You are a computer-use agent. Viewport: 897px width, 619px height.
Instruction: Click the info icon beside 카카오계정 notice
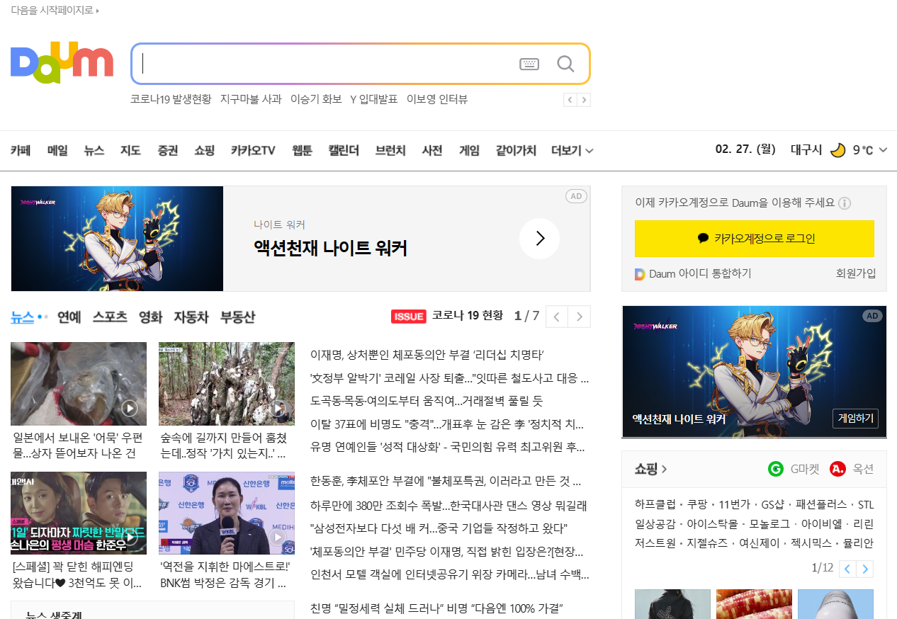tap(844, 203)
